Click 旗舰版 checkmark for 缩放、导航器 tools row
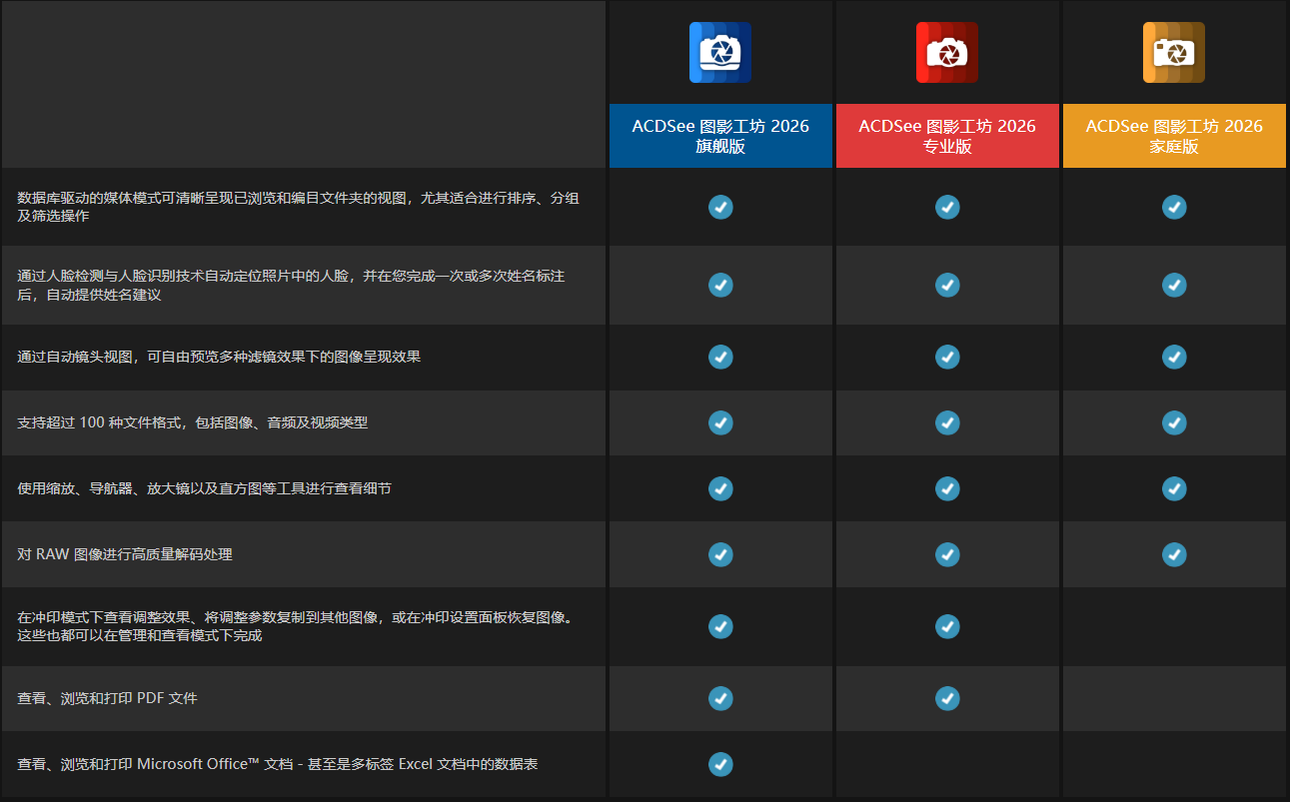 pyautogui.click(x=720, y=488)
